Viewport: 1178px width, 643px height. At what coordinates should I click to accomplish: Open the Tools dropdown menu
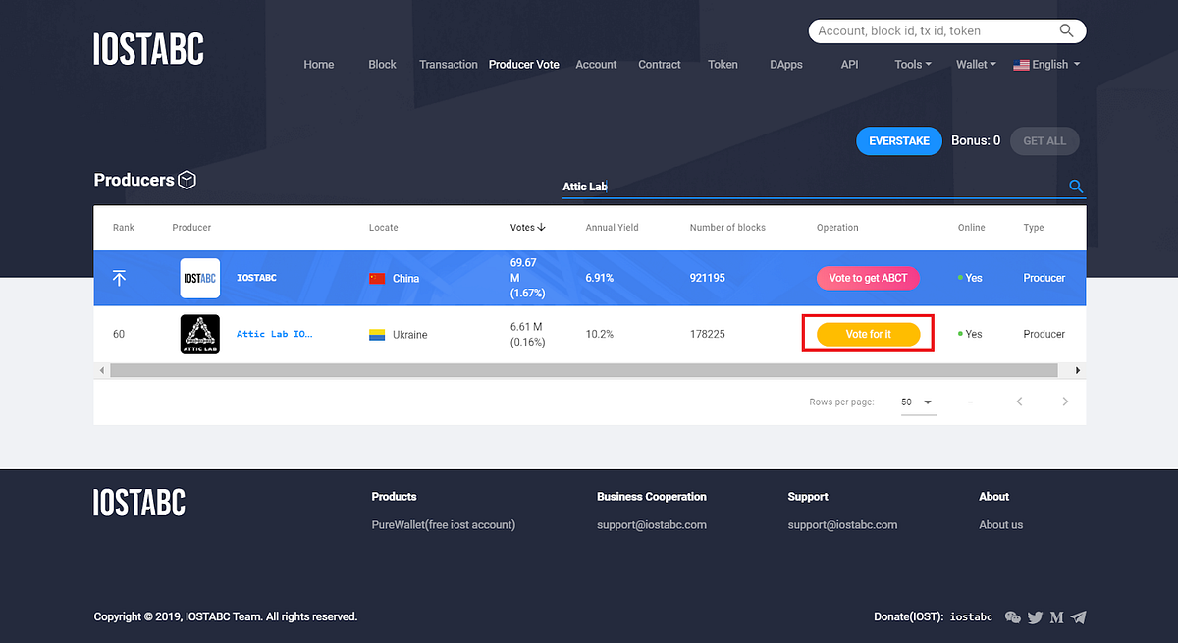tap(912, 65)
